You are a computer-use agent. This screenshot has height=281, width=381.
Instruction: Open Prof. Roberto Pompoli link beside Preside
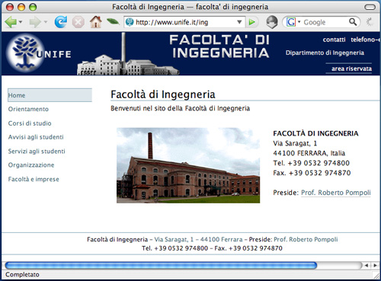336,193
